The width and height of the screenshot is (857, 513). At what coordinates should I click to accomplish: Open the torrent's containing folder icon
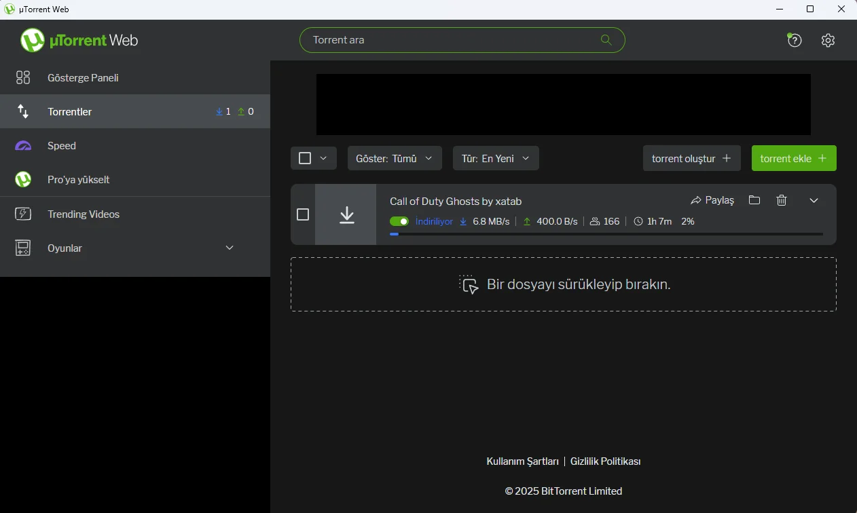(x=754, y=200)
